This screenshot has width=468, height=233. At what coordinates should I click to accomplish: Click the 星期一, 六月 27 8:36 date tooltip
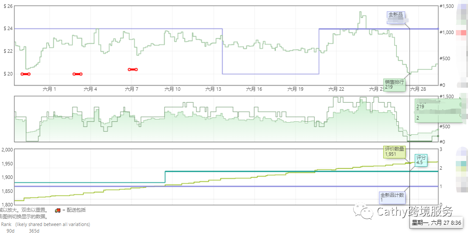click(x=436, y=223)
